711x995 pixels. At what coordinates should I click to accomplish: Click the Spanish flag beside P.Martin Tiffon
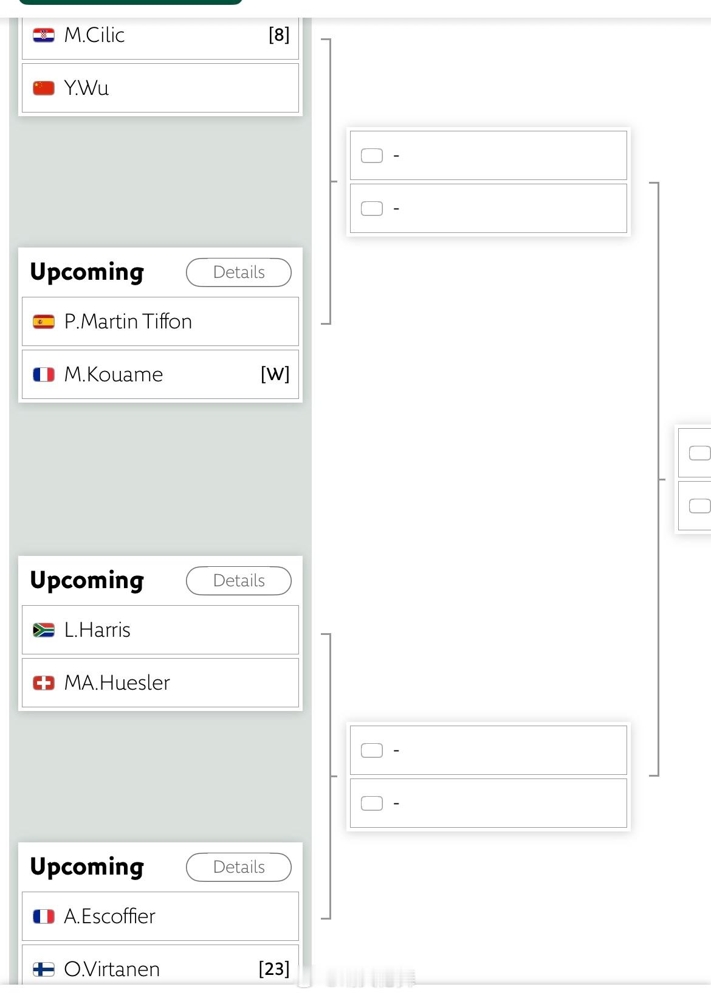tap(43, 322)
